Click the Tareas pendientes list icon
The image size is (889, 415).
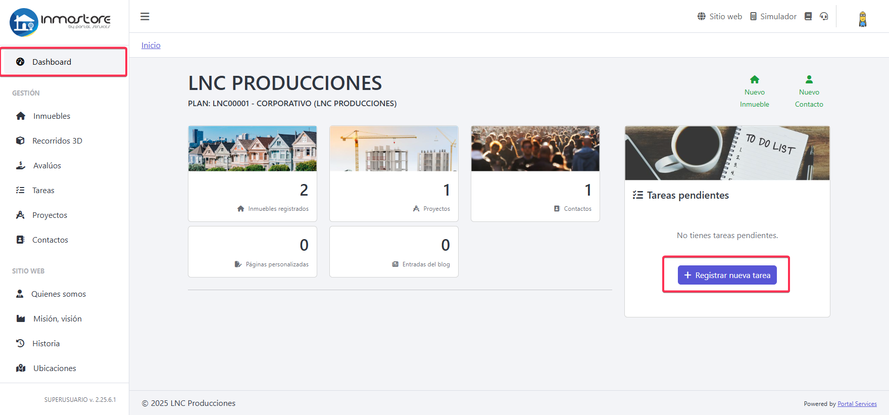point(638,195)
